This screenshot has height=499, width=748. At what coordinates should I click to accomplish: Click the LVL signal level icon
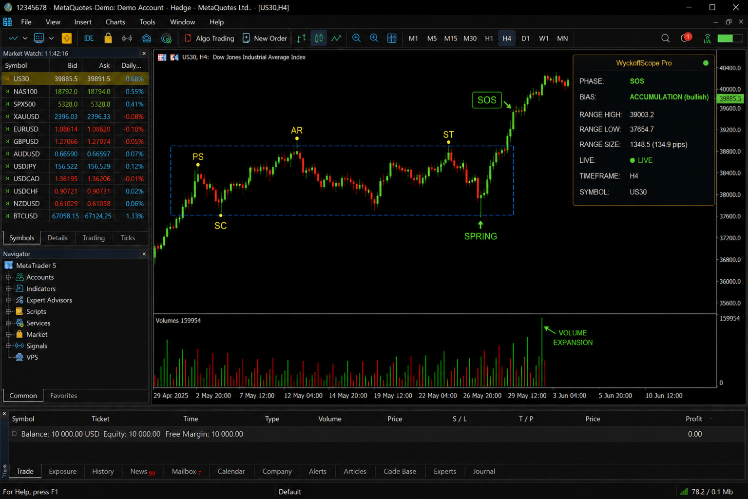[708, 38]
